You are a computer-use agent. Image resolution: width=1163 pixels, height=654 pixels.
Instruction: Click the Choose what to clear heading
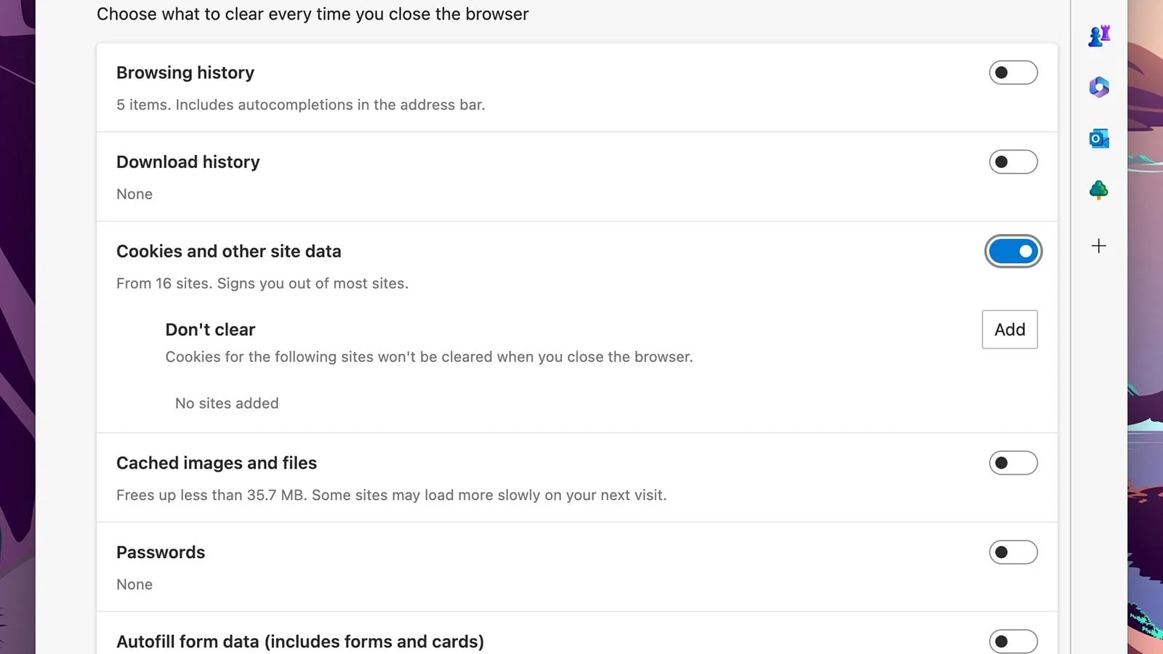point(313,14)
